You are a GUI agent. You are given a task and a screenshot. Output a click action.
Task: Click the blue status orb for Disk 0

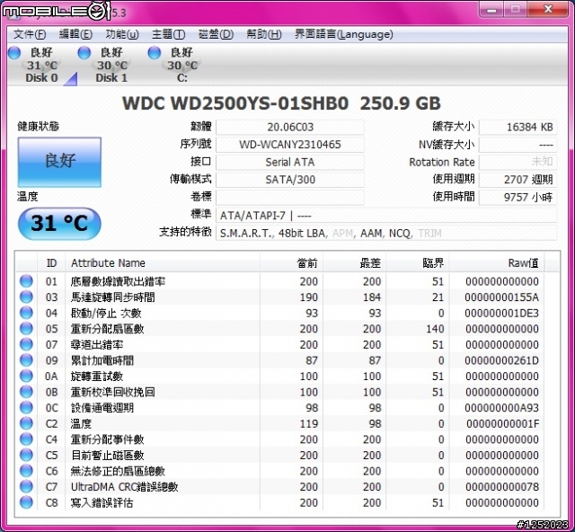pos(14,52)
